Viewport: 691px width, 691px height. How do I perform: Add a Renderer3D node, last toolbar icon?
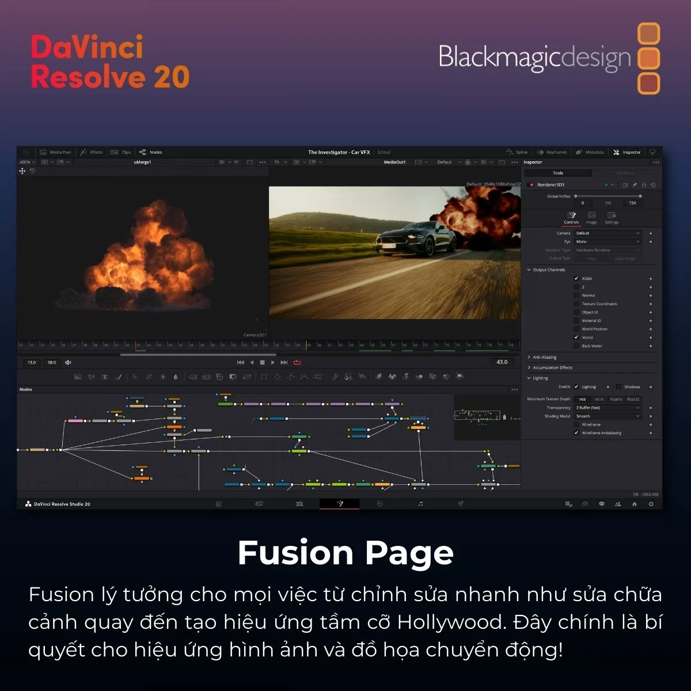pos(460,377)
